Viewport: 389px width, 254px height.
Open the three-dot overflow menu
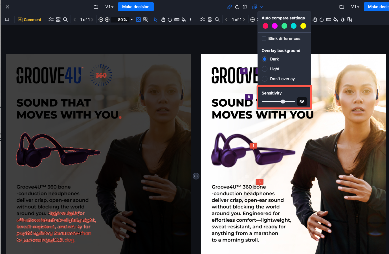point(190,20)
